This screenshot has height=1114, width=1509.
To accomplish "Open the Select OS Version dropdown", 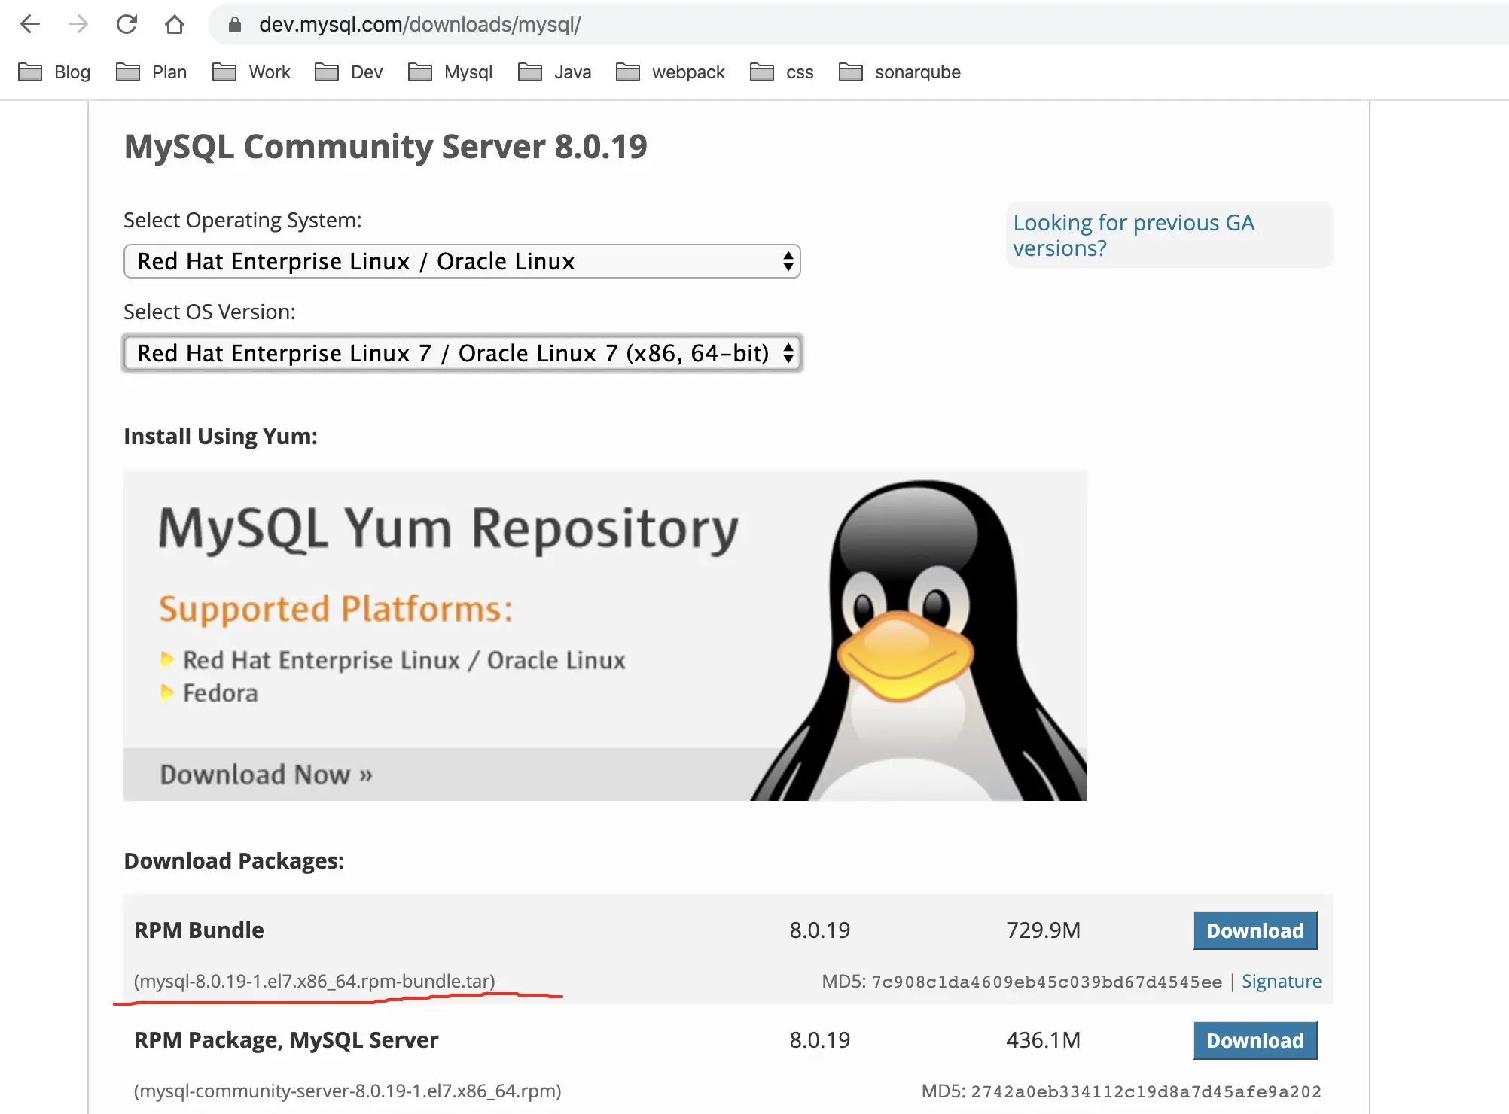I will [x=462, y=353].
